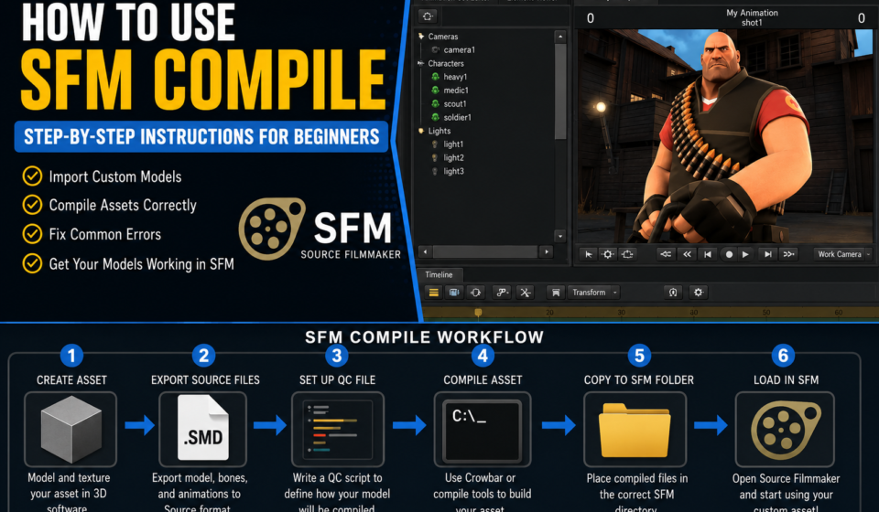Click the snap magnet icon in the timeline toolbar

click(x=673, y=292)
